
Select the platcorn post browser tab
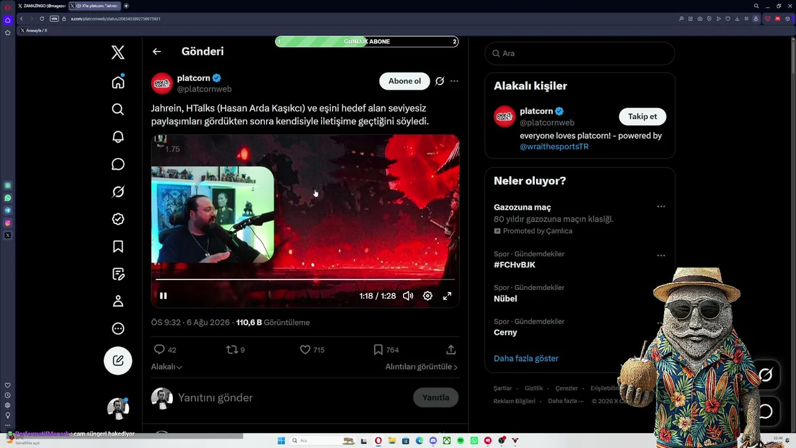click(95, 6)
